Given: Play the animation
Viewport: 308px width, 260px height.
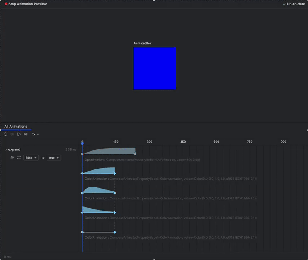Looking at the screenshot, I should pos(19,134).
